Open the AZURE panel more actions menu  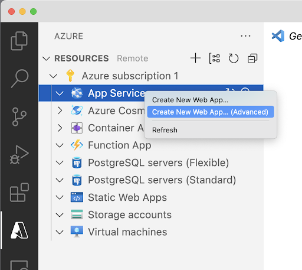point(245,36)
